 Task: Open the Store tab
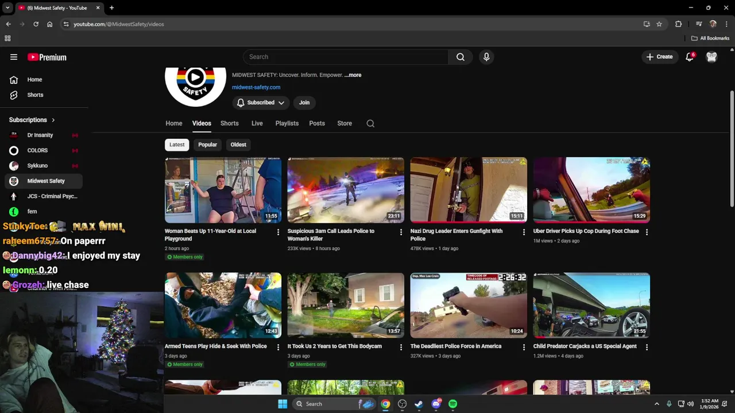click(345, 123)
